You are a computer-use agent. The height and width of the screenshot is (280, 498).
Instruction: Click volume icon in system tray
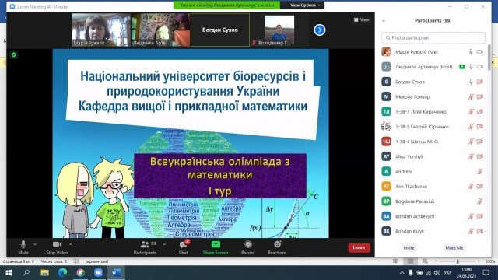[437, 273]
